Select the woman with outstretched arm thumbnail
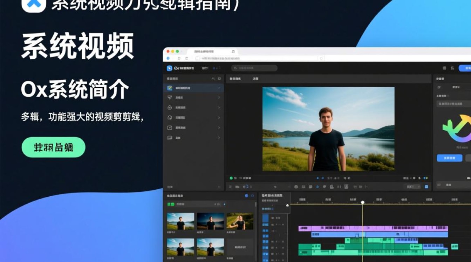 pyautogui.click(x=240, y=221)
